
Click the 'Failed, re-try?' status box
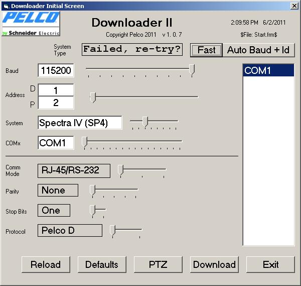click(132, 50)
